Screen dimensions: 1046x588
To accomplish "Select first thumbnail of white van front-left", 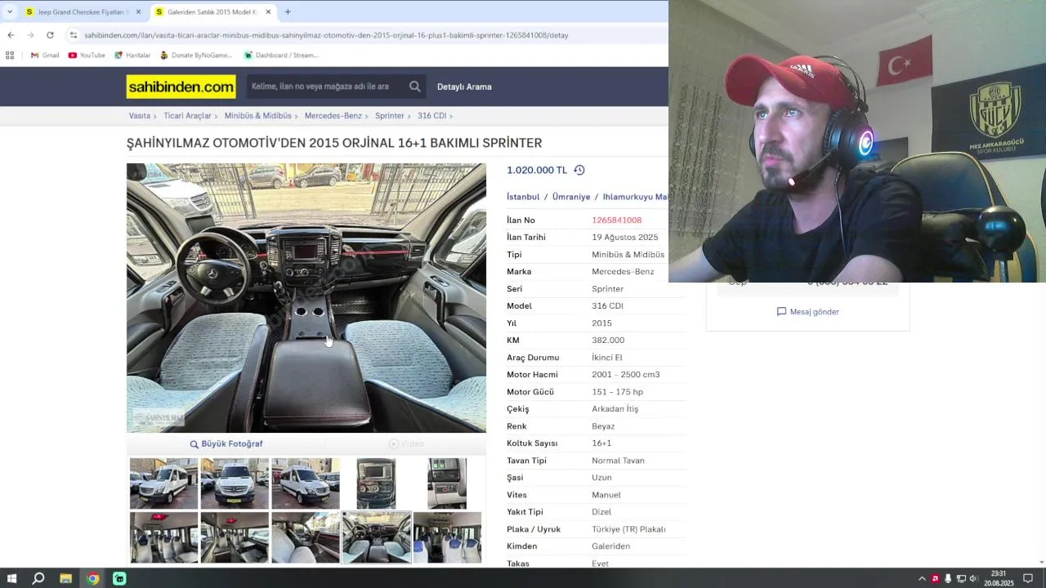I will [x=163, y=483].
